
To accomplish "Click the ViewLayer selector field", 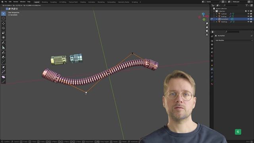I will tap(239, 2).
